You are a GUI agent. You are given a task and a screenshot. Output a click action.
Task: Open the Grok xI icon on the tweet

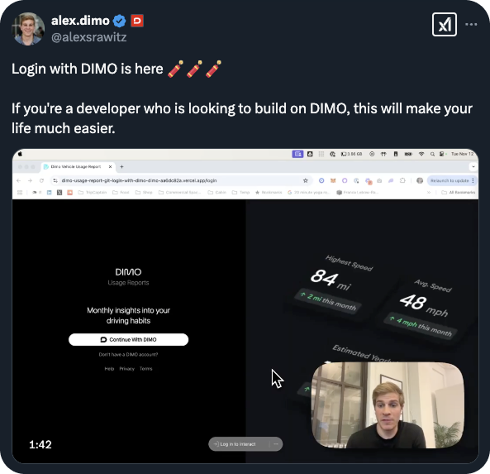coord(444,25)
